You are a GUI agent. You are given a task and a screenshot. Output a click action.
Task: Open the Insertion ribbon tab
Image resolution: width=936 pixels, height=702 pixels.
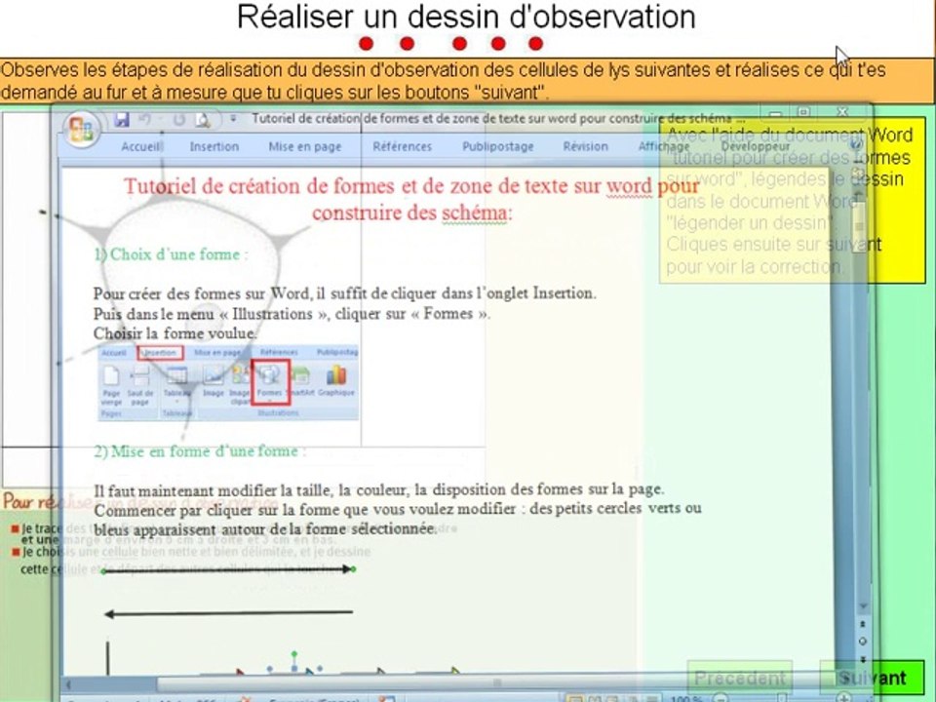214,146
